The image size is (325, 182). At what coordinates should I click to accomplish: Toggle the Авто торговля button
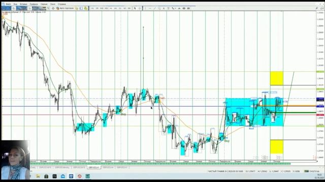pos(65,8)
